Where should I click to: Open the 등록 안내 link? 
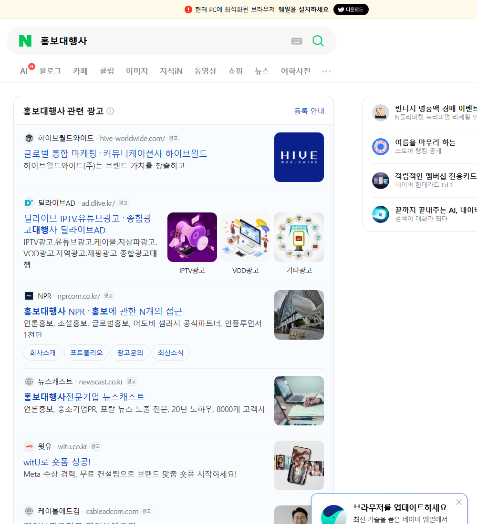click(x=309, y=111)
